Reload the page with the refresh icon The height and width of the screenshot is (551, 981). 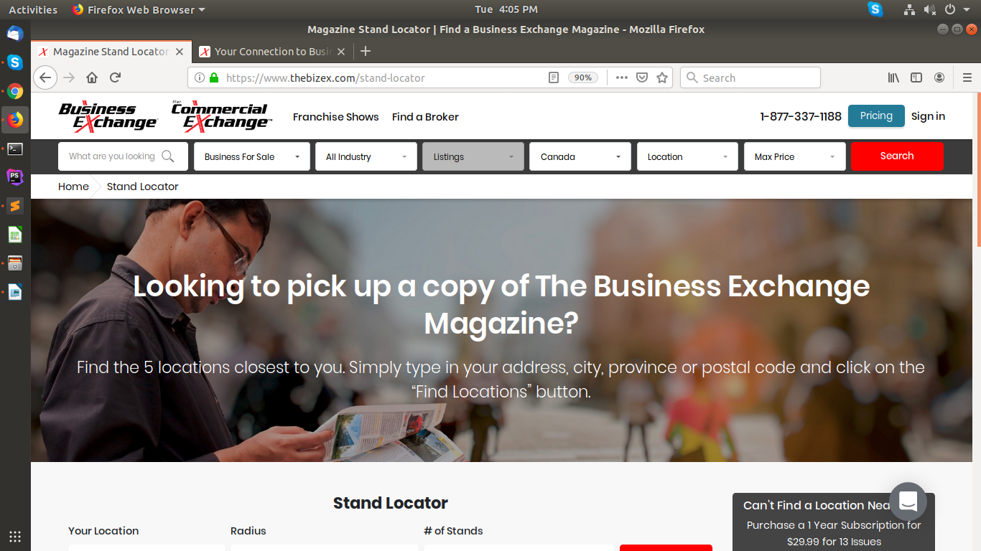115,77
